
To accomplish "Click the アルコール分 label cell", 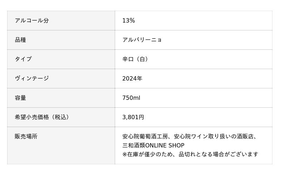I will 32,21.
